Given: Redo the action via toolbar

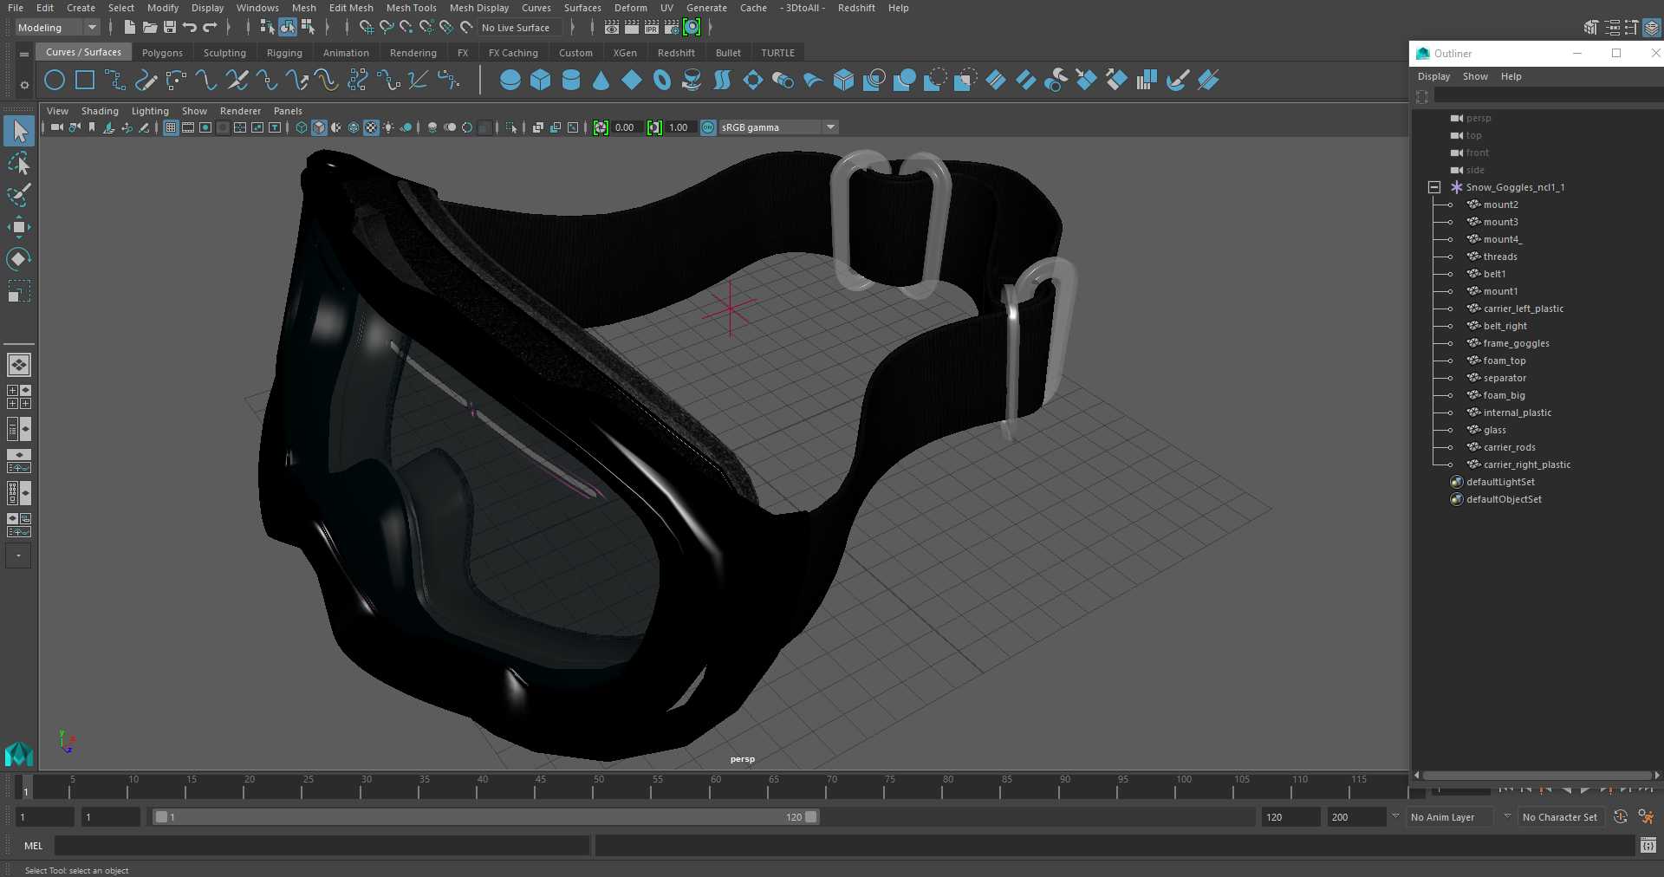Looking at the screenshot, I should click(210, 28).
